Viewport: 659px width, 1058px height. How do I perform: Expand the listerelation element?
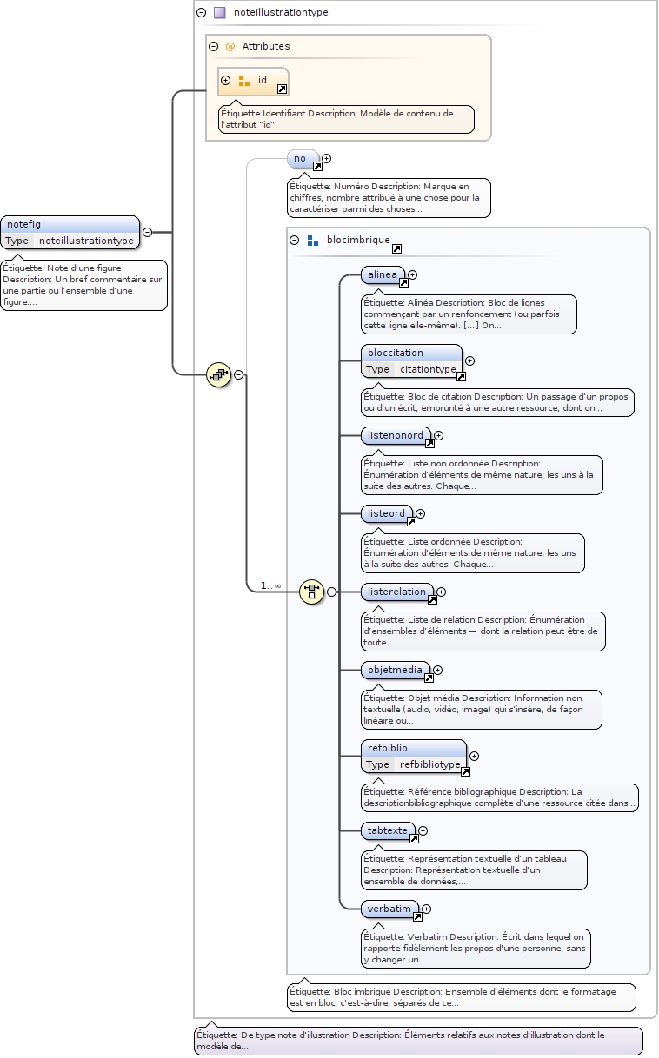pos(442,592)
